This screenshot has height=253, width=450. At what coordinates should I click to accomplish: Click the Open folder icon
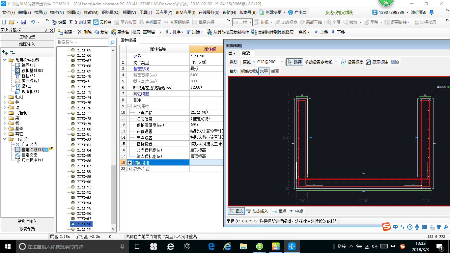click(12, 22)
